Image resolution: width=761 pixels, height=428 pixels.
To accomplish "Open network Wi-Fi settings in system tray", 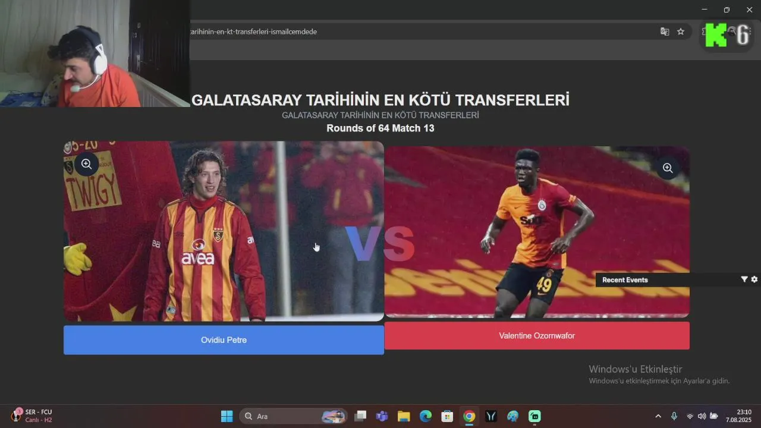I will [x=690, y=416].
